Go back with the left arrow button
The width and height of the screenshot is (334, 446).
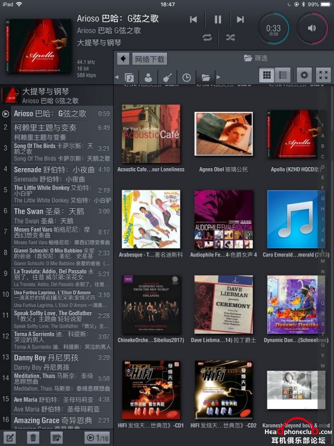[123, 58]
